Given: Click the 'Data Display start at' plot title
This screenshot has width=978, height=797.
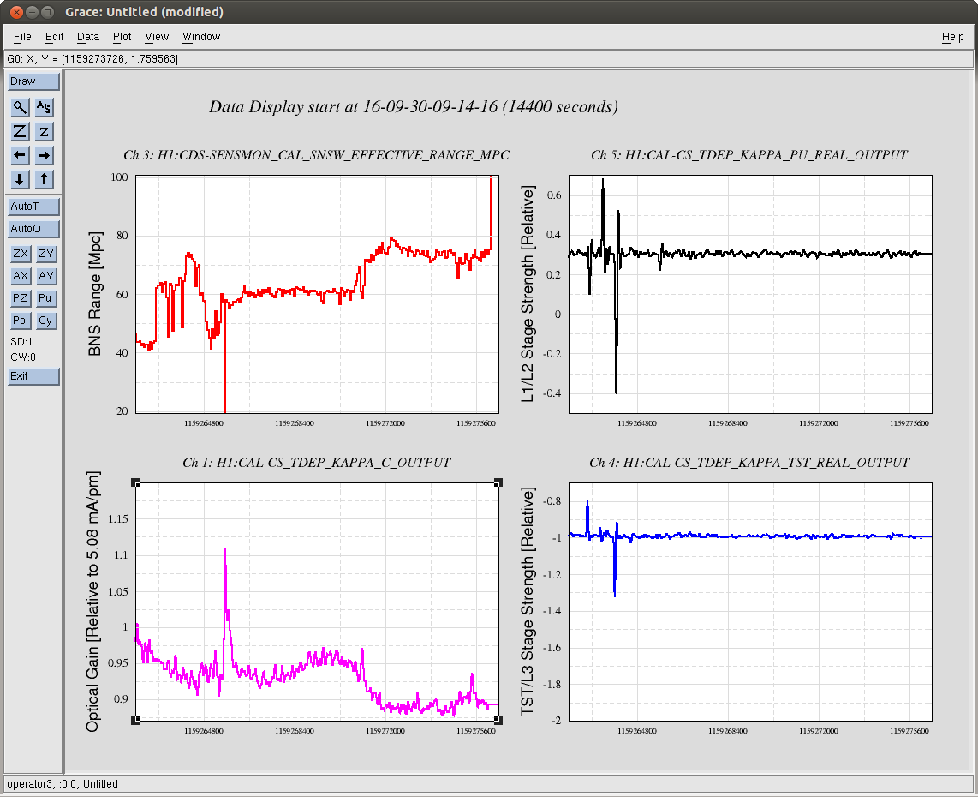Looking at the screenshot, I should click(x=413, y=107).
